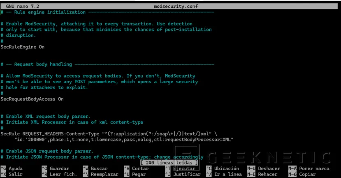Click the Initiate JSON Processor comment line
Viewport: 341px width, 178px height.
[x=102, y=157]
